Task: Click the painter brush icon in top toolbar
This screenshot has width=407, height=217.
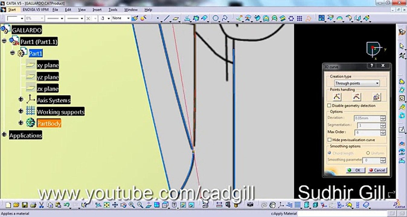Action: click(135, 18)
